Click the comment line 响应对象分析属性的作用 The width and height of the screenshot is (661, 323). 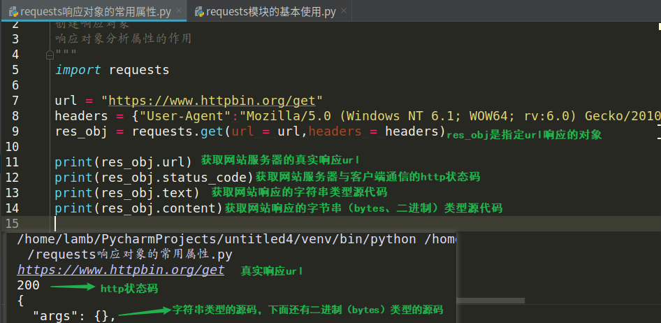(124, 39)
